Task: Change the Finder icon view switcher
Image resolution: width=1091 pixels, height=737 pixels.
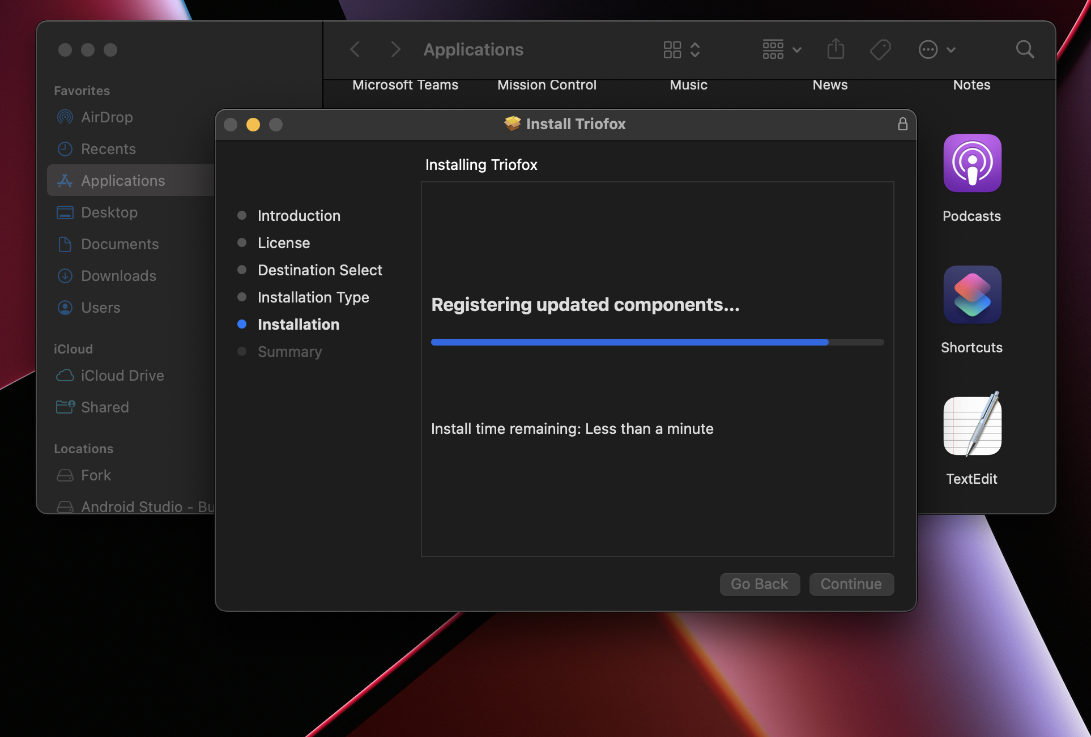Action: [x=682, y=49]
